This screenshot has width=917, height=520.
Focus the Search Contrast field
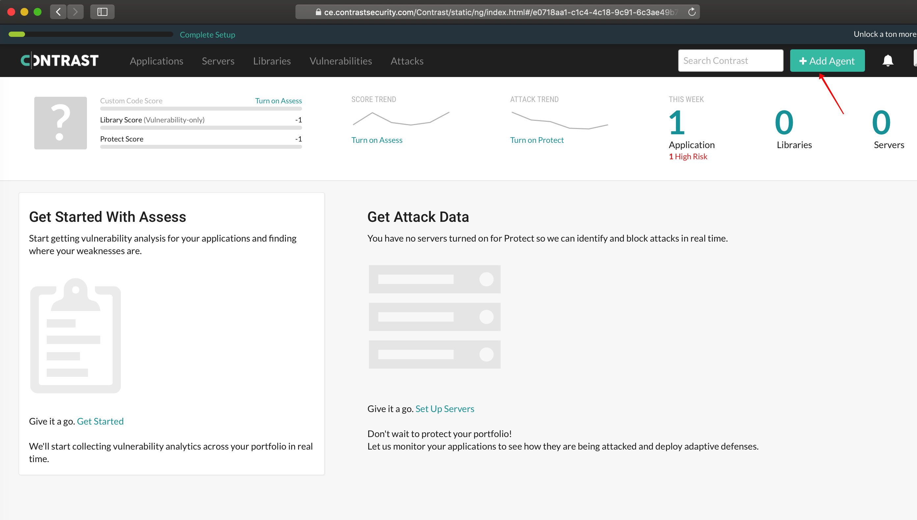tap(731, 61)
